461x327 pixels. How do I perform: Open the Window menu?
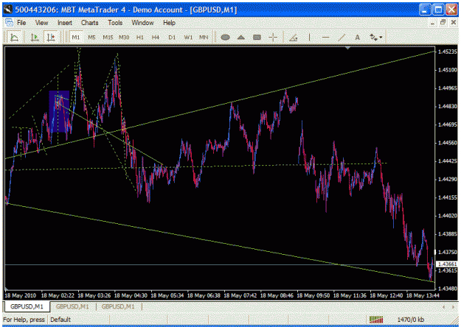pyautogui.click(x=142, y=23)
